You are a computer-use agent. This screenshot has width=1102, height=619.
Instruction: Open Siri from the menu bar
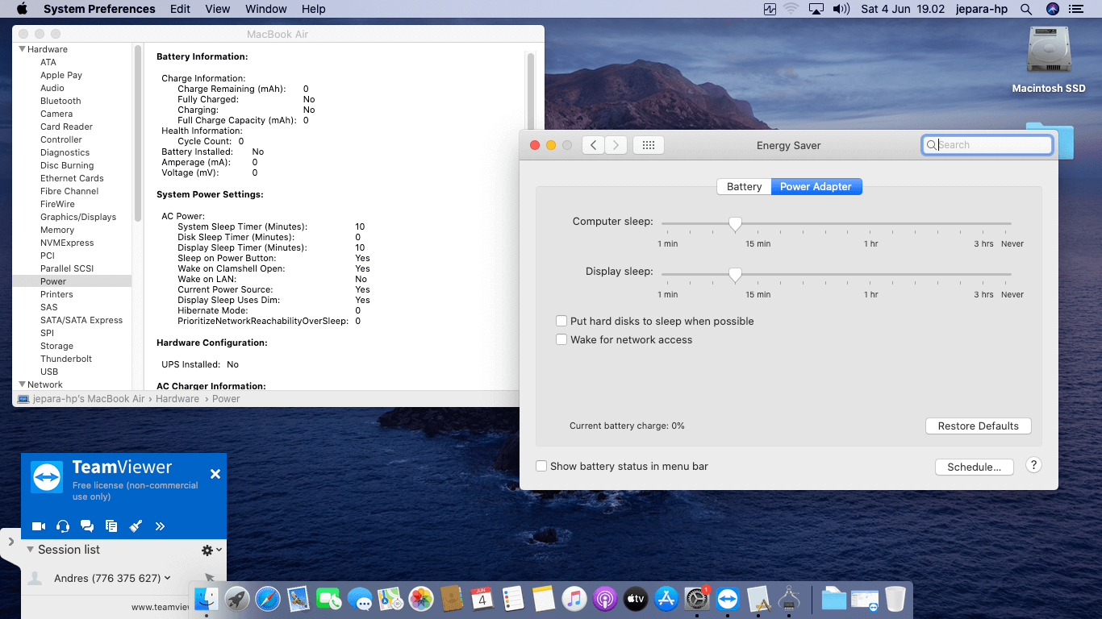(1052, 9)
